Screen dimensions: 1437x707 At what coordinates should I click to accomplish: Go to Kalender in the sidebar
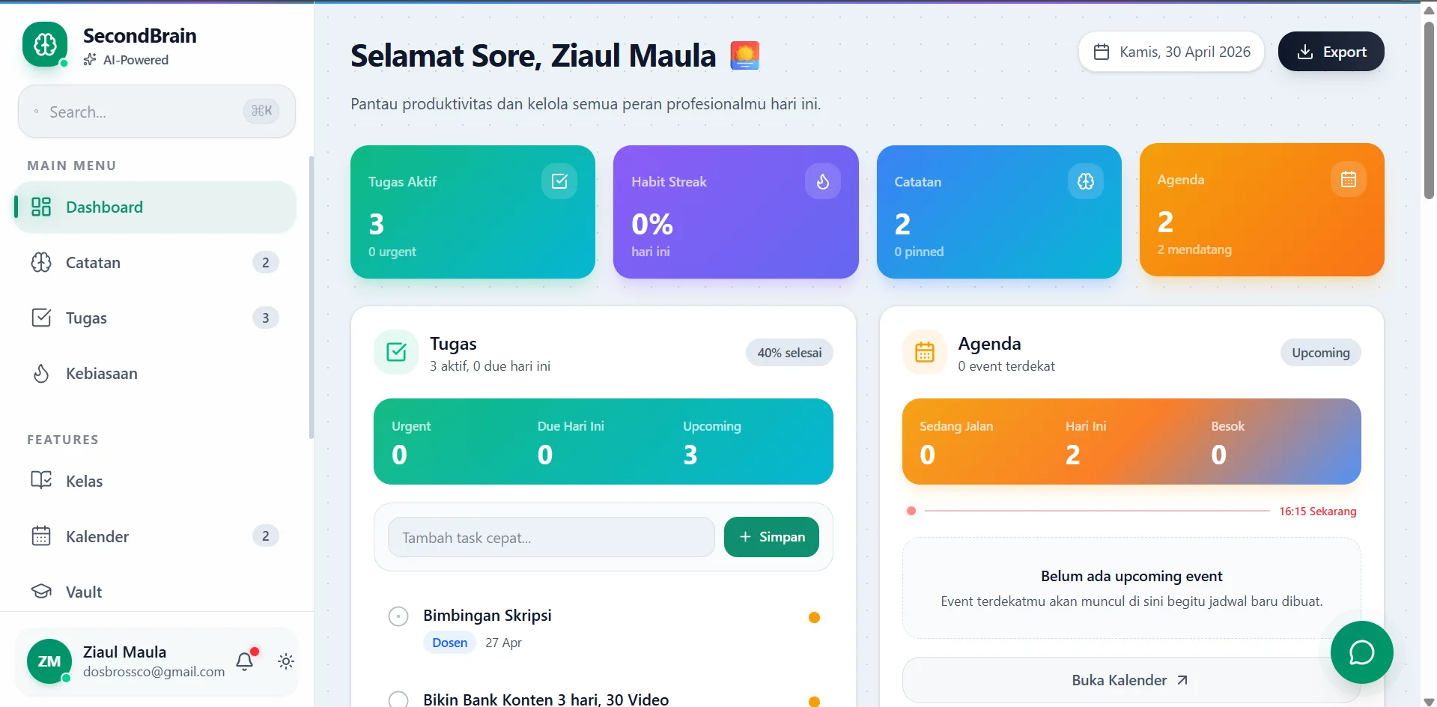point(97,537)
